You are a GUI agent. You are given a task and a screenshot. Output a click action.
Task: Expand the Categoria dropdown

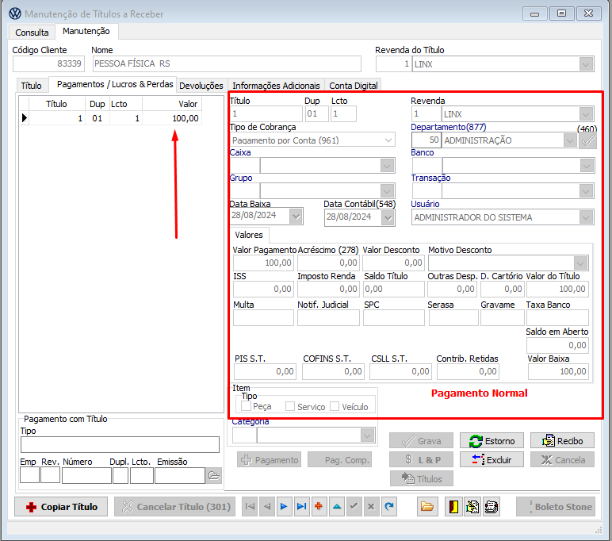pyautogui.click(x=367, y=435)
